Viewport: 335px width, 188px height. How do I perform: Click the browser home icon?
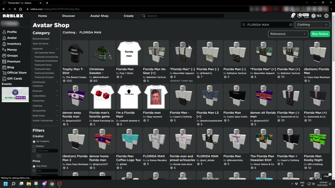[20, 9]
